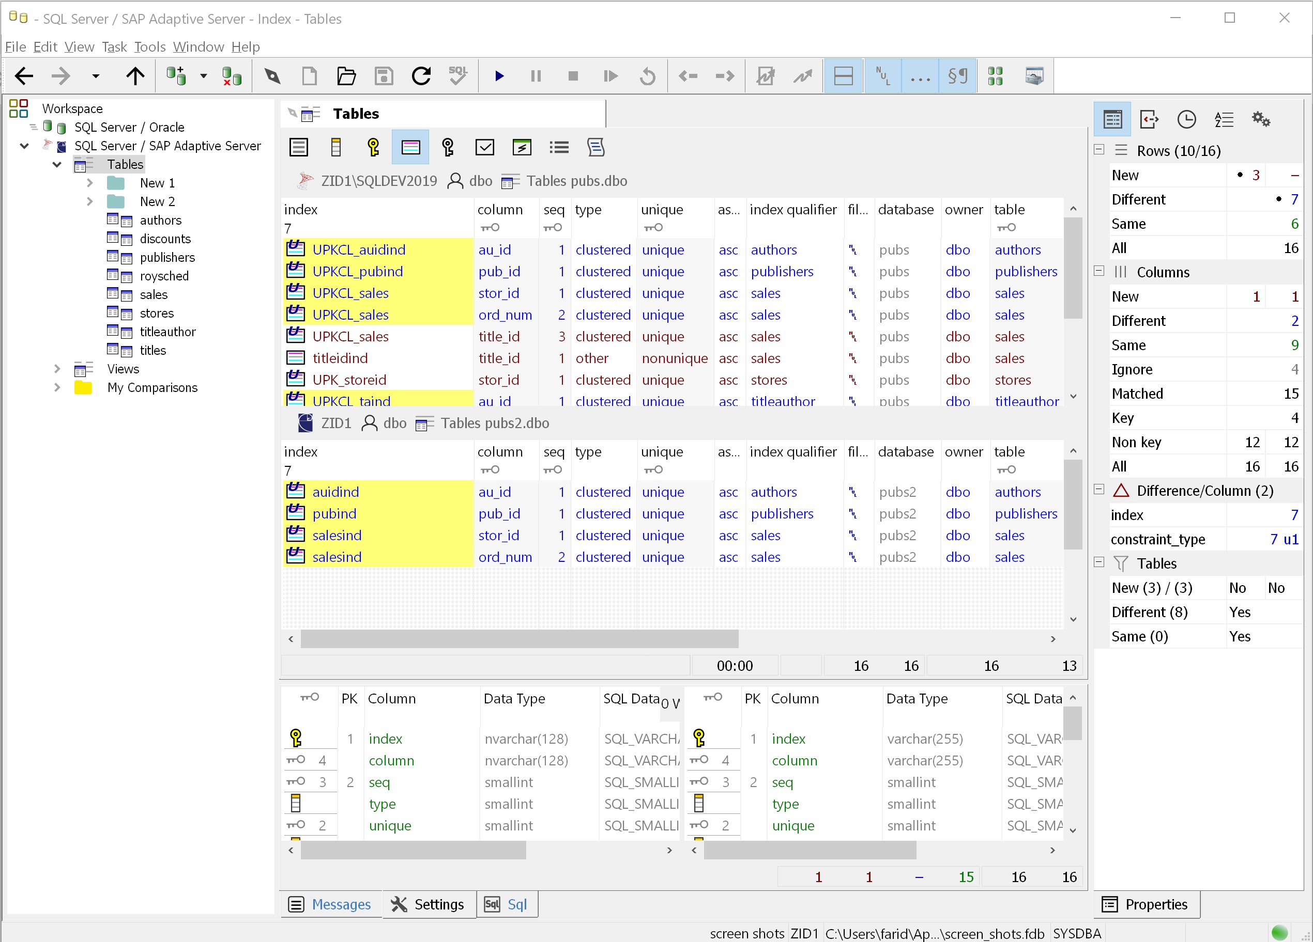Click the up arrow navigation icon
This screenshot has height=942, width=1313.
pos(135,76)
